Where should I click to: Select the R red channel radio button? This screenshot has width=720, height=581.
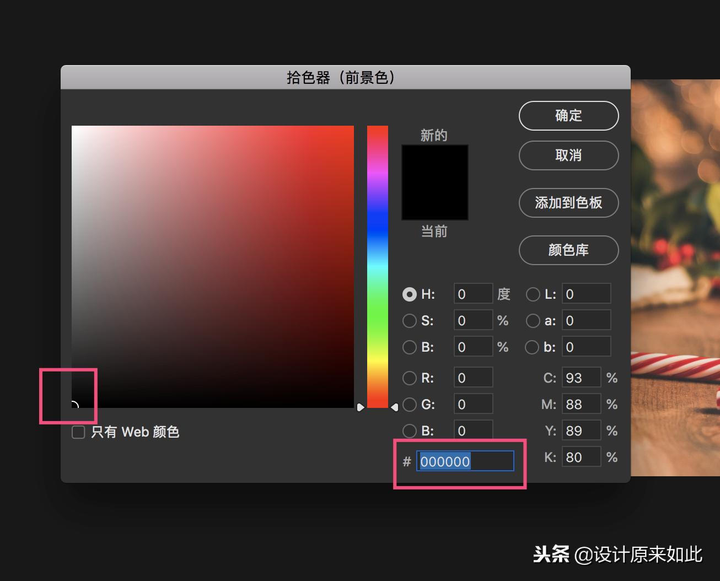point(410,378)
